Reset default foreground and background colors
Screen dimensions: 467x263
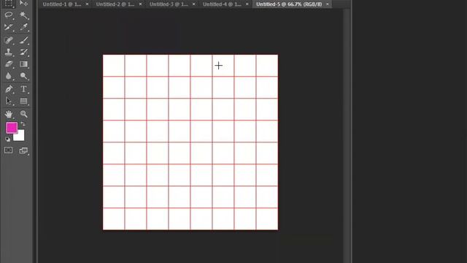pos(8,140)
